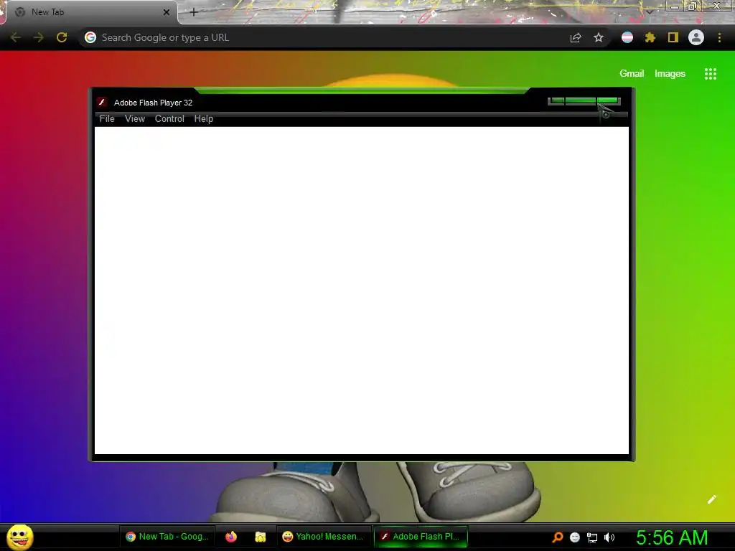The height and width of the screenshot is (551, 735).
Task: Launch Firefox from the taskbar
Action: coord(231,537)
